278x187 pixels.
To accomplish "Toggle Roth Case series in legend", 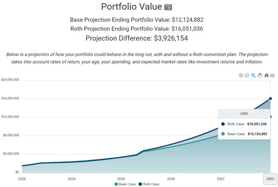I will tap(149, 184).
